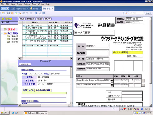Open the dropdown arrow beside new document icon
This screenshot has width=153, height=115.
pyautogui.click(x=6, y=13)
